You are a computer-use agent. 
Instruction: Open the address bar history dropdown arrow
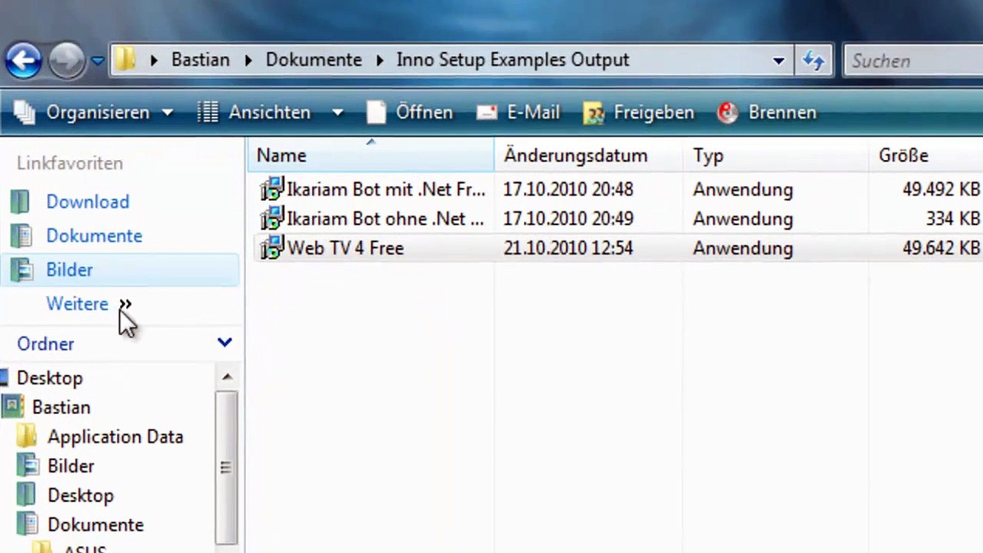click(778, 61)
